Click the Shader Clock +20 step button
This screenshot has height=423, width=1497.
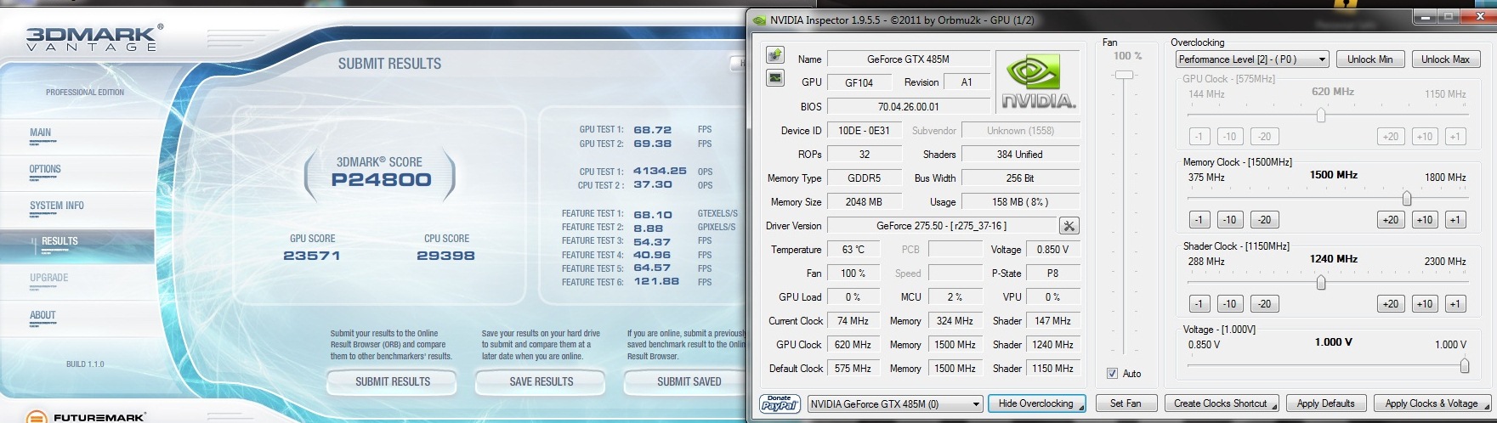tap(1390, 304)
